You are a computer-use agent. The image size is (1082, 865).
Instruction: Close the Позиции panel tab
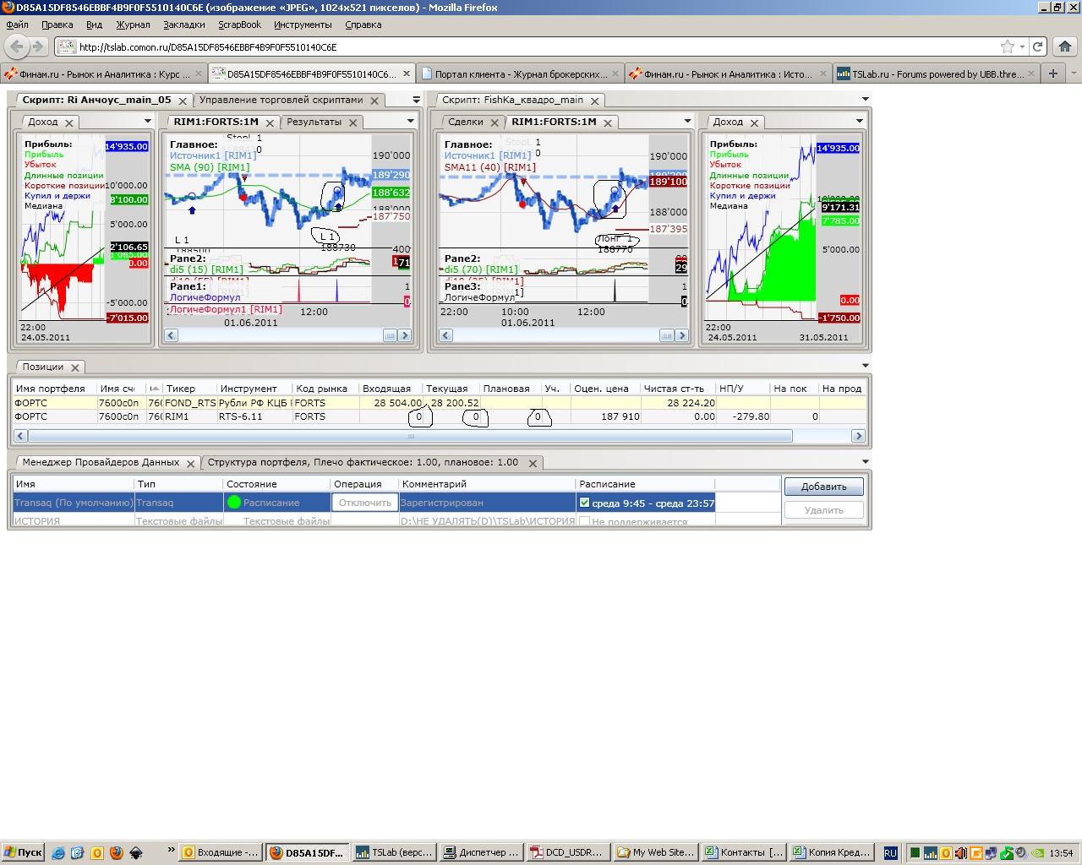pyautogui.click(x=75, y=367)
